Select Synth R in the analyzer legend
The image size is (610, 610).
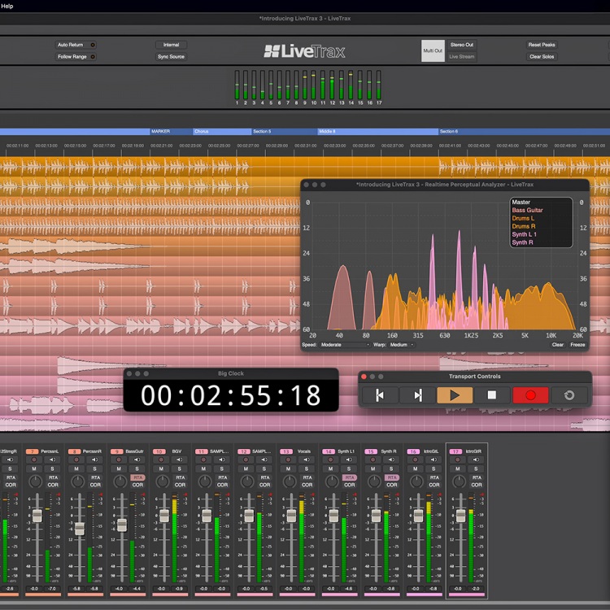522,242
